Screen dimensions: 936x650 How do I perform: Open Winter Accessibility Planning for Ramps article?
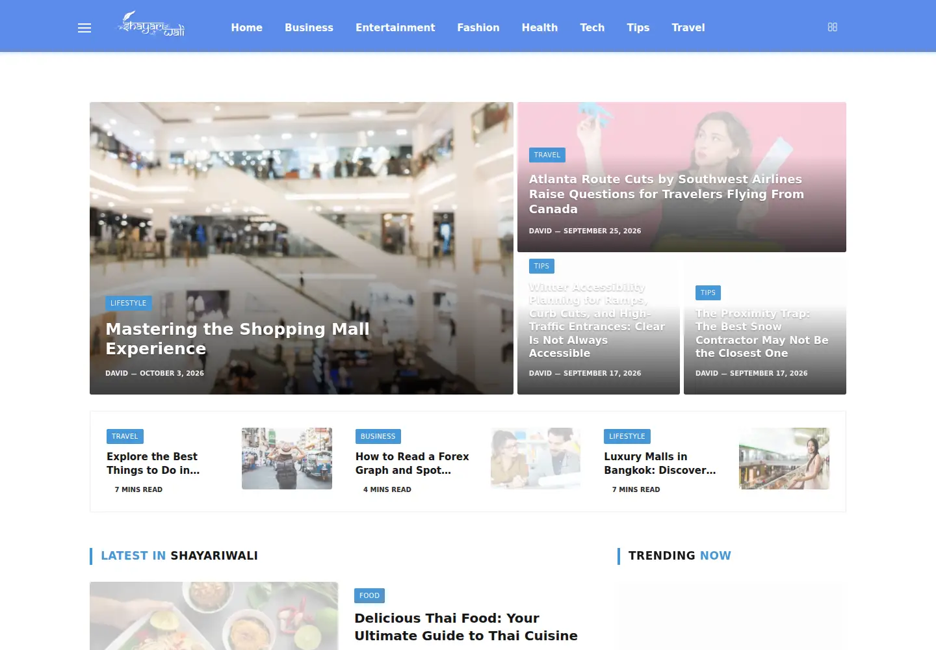point(597,320)
